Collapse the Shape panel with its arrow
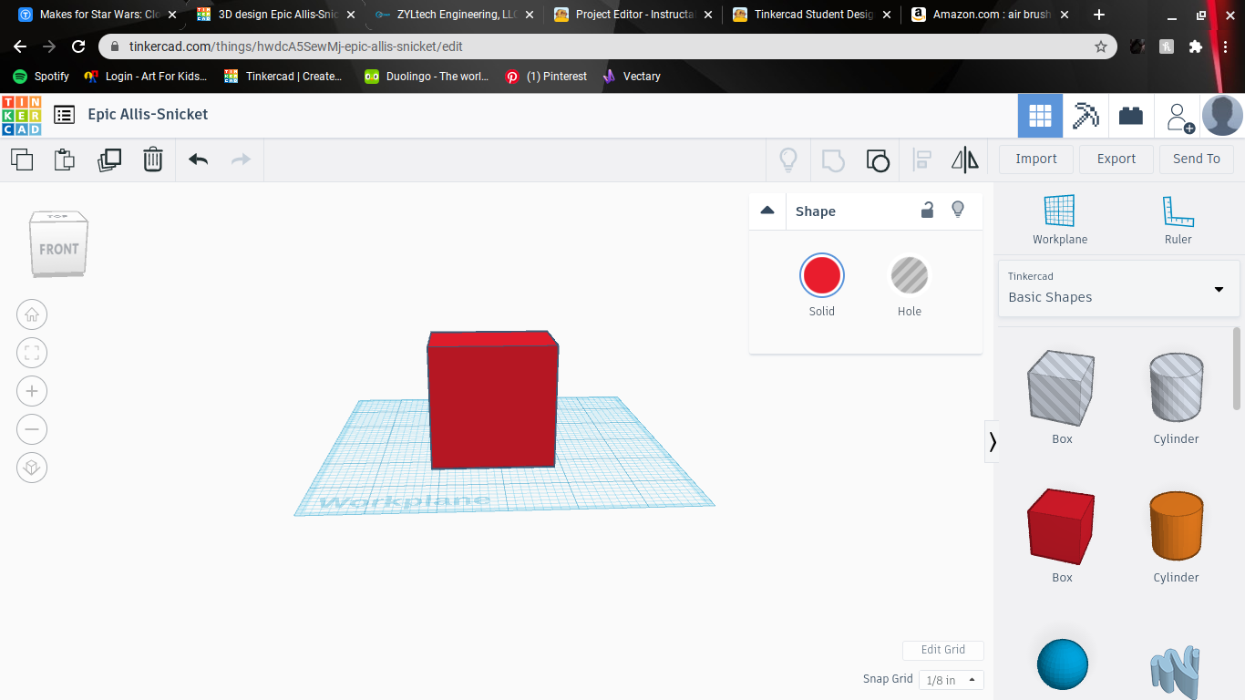This screenshot has width=1245, height=700. tap(767, 210)
